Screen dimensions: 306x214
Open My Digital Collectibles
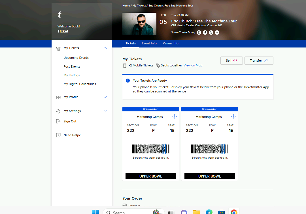(80, 84)
